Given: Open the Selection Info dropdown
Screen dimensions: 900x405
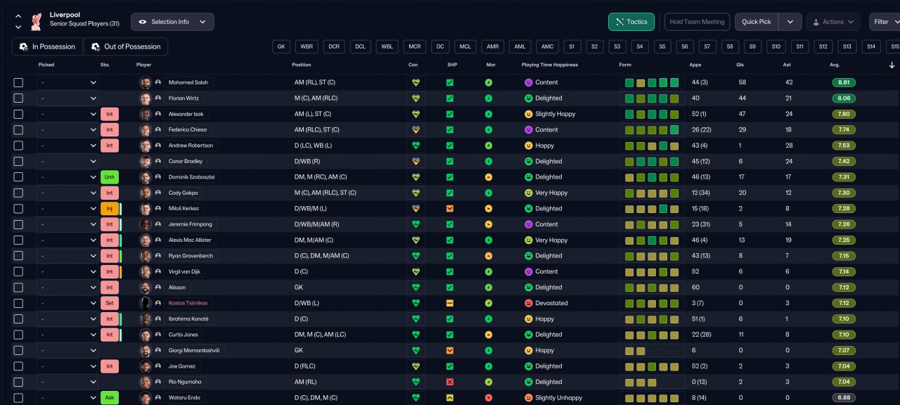Looking at the screenshot, I should tap(172, 22).
